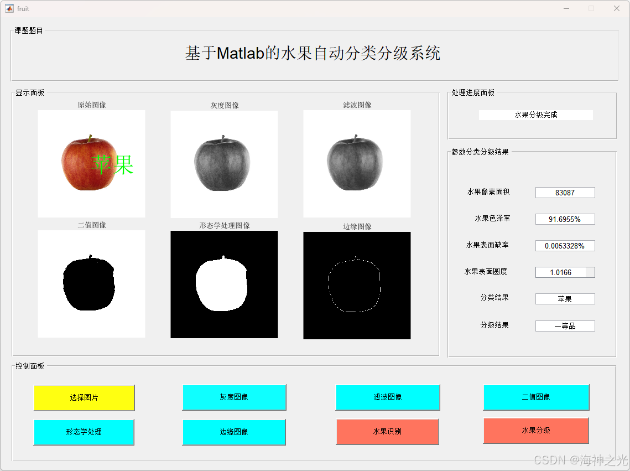Click the 滤波图像 button in control panel
This screenshot has height=471, width=630.
click(x=387, y=397)
